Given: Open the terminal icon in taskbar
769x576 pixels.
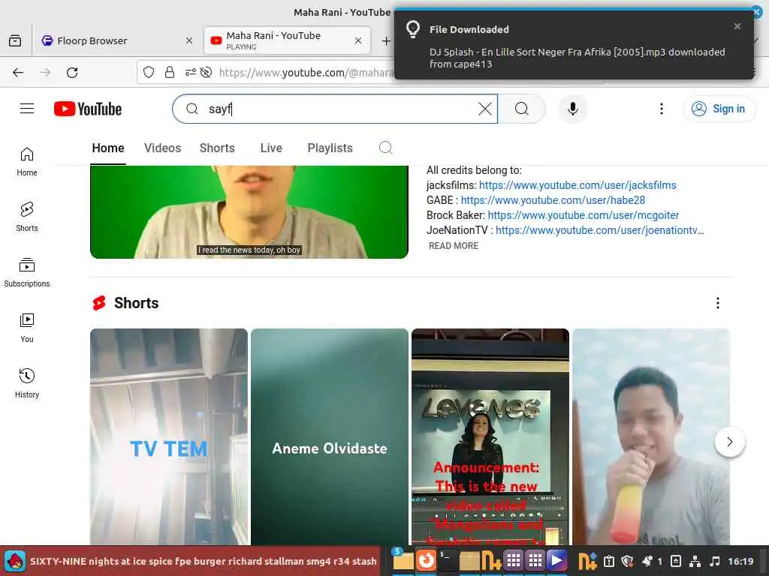Looking at the screenshot, I should click(x=448, y=559).
